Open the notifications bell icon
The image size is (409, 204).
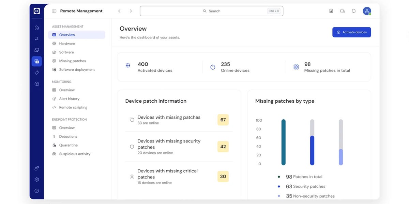click(x=353, y=11)
